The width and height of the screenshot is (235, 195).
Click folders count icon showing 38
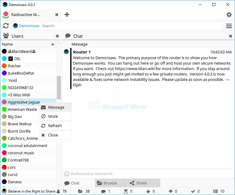[80, 191]
